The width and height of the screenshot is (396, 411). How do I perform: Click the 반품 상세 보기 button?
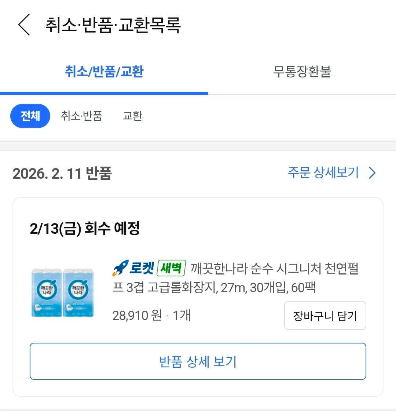198,361
